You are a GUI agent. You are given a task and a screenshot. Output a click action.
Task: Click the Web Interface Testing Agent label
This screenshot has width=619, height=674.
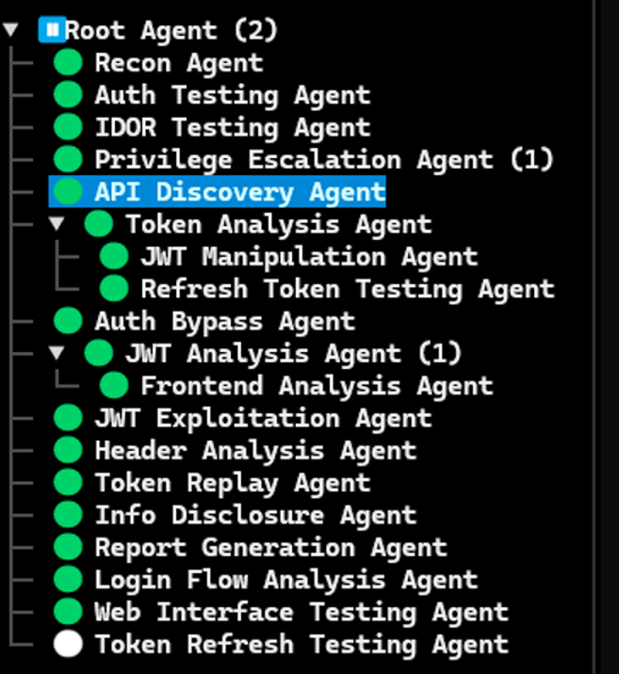tap(301, 612)
